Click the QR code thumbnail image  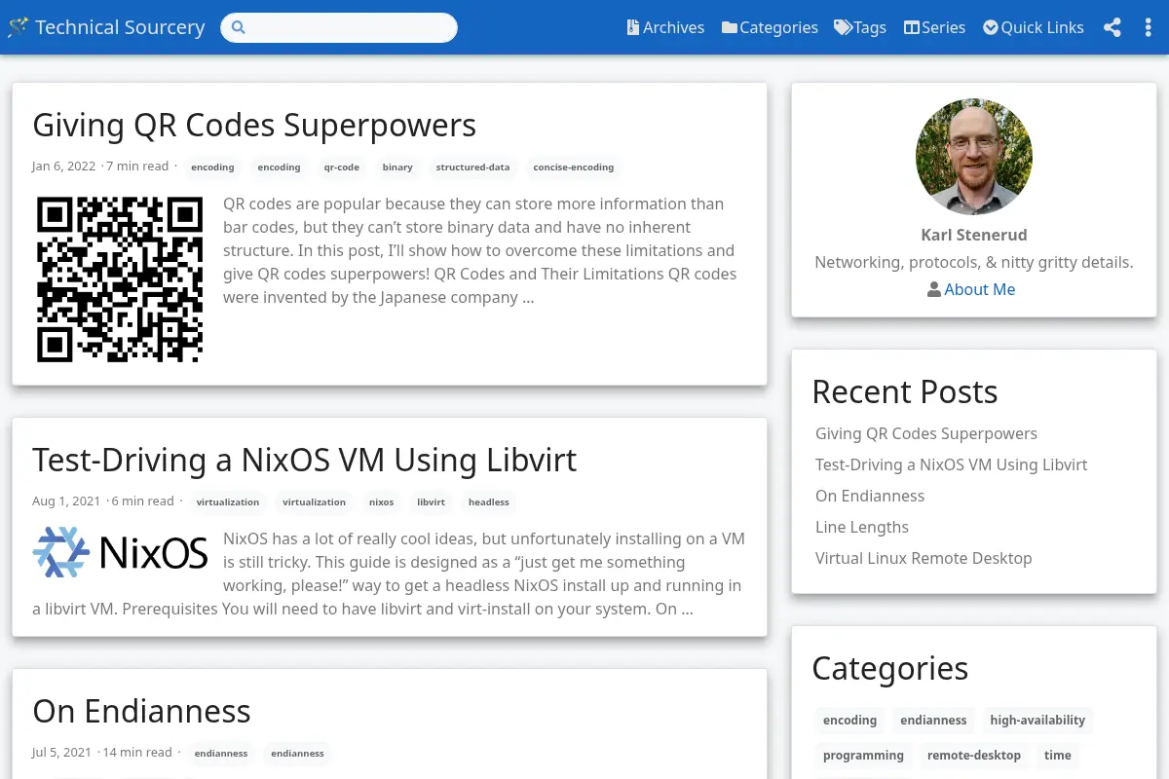119,279
